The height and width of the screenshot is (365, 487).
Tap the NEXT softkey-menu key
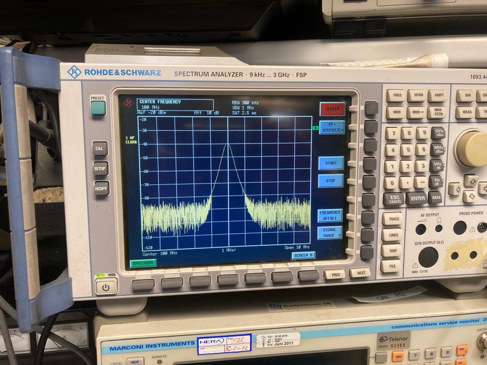tap(360, 273)
